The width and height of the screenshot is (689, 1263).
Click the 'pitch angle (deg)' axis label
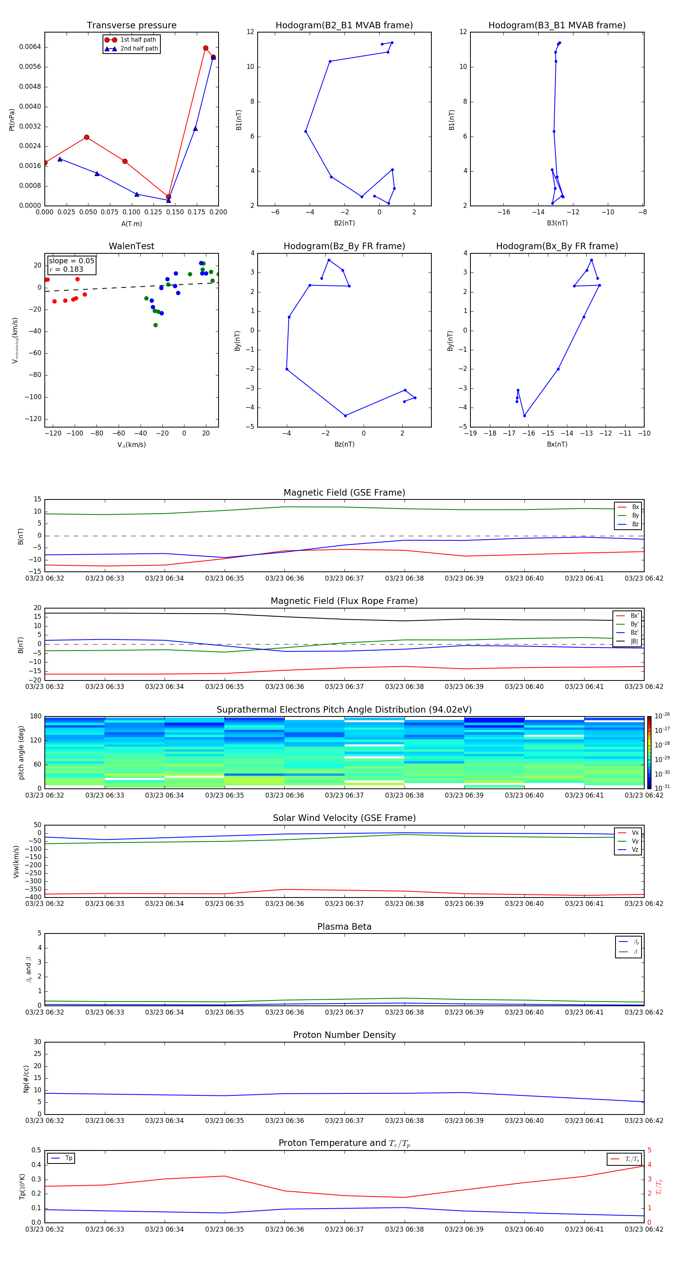[21, 752]
